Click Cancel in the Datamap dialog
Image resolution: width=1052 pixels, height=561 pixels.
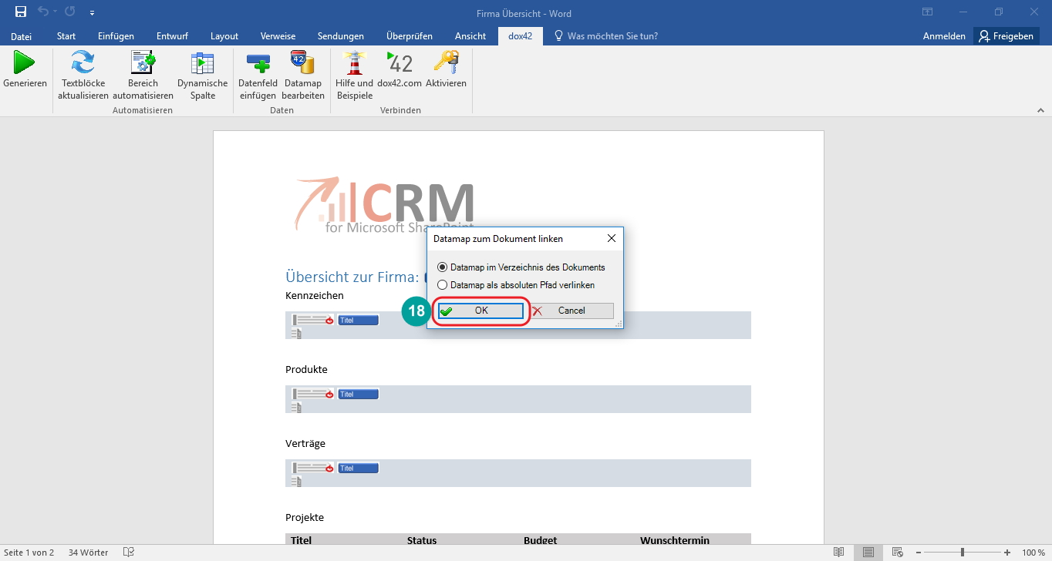coord(572,311)
